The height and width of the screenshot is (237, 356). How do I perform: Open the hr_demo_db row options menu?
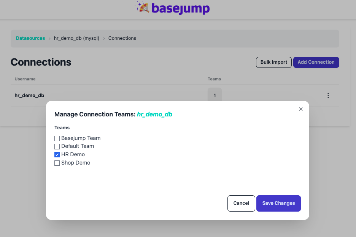point(328,96)
